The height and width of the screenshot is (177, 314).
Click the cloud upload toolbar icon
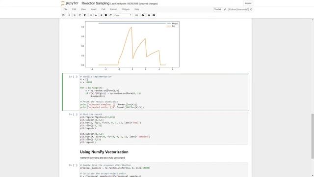click(x=143, y=15)
